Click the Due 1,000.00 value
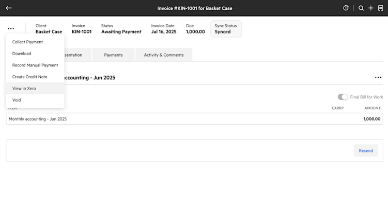The image size is (388, 202). pos(195,31)
